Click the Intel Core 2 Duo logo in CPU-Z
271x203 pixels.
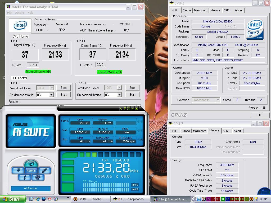255,29
